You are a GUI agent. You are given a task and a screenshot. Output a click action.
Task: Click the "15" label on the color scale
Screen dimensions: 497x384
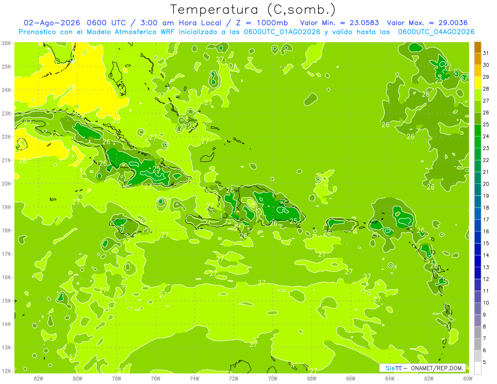coord(485,243)
